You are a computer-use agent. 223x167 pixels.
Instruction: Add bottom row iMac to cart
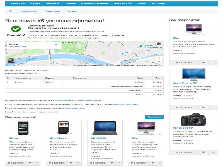click(139, 163)
